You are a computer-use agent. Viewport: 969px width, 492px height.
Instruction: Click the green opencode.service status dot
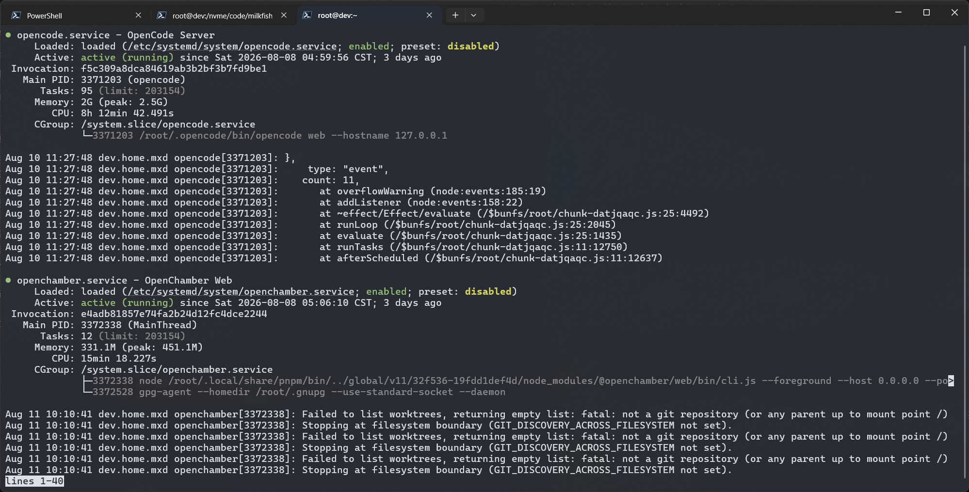click(8, 35)
